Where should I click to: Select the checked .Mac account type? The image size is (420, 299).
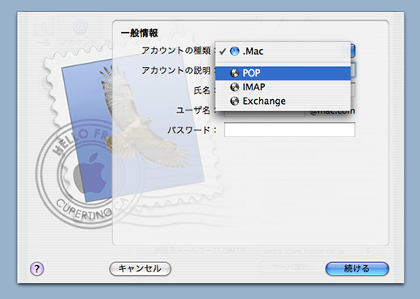[283, 51]
